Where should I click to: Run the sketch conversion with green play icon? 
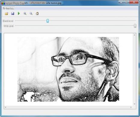[x=19, y=13]
